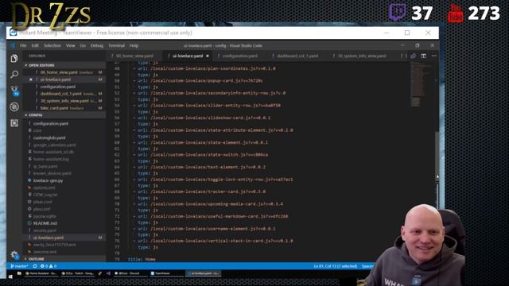This screenshot has width=509, height=286.
Task: Click the TeamViewer logo in title bar
Action: (13, 33)
